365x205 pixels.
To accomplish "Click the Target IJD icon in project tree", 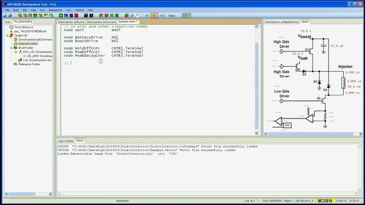I will (x=11, y=35).
